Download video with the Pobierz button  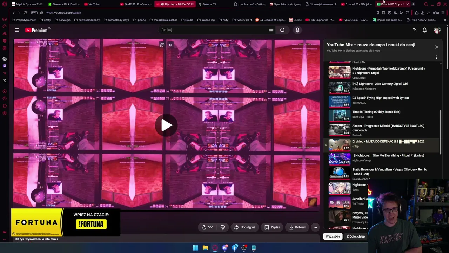click(297, 227)
